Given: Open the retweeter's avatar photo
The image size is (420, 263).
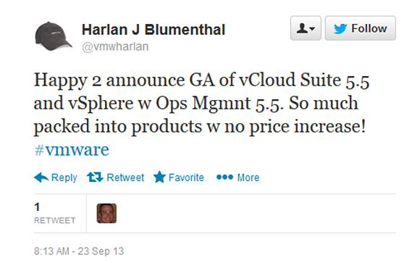Looking at the screenshot, I should pyautogui.click(x=106, y=214).
